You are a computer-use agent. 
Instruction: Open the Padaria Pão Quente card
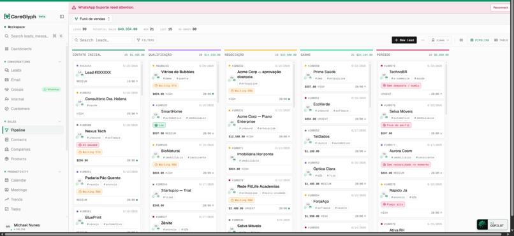[x=107, y=186]
